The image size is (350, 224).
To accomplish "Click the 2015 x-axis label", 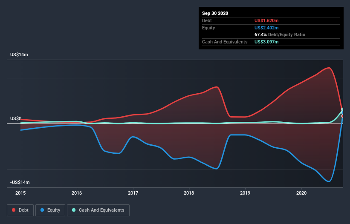I will coord(20,193).
